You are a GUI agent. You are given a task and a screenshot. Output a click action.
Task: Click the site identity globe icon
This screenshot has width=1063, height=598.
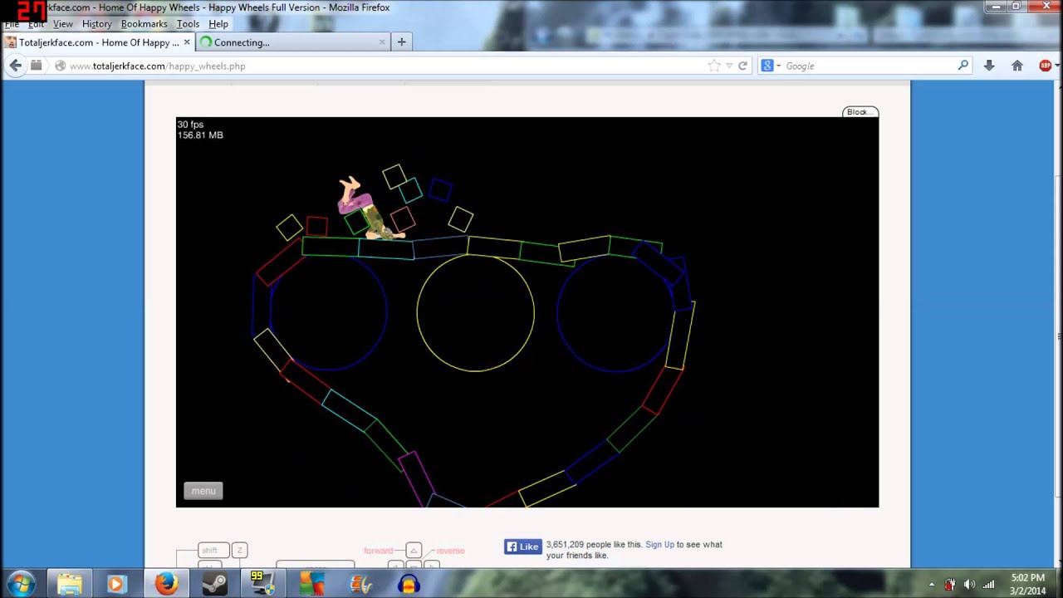[60, 66]
